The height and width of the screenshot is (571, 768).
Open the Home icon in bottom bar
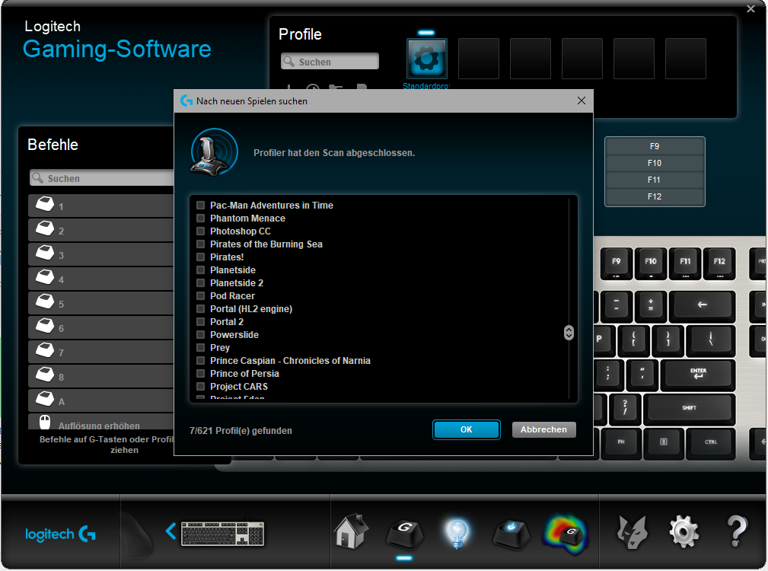click(351, 531)
